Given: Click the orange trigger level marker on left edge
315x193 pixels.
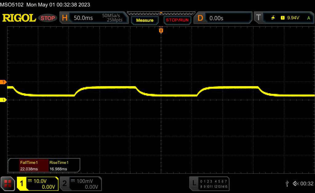Looking at the screenshot, I should 3,82.
